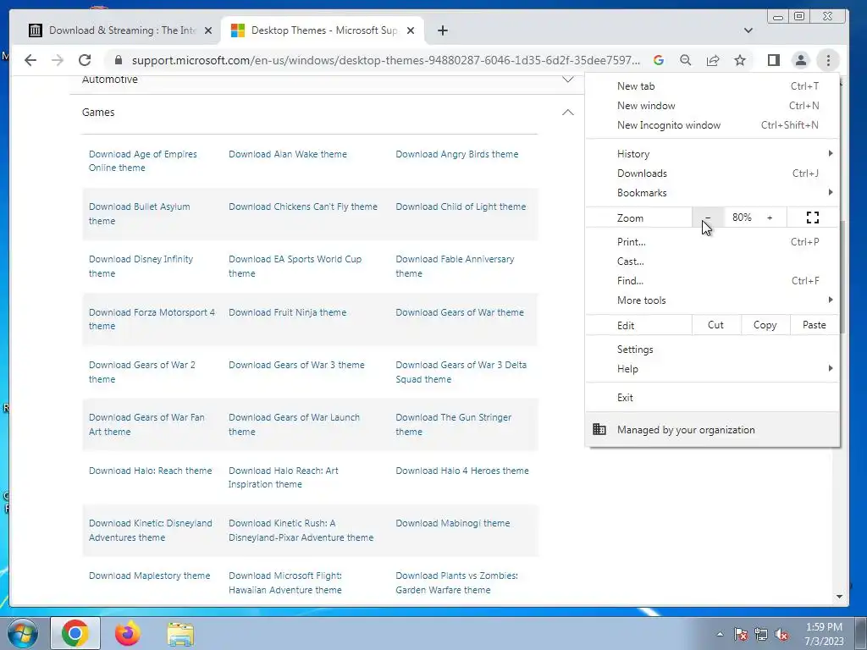
Task: Click the network tray icon
Action: pyautogui.click(x=761, y=634)
